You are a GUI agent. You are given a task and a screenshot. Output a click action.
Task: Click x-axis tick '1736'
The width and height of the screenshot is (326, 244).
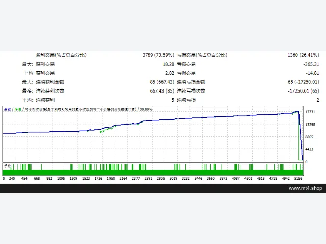click(98, 178)
